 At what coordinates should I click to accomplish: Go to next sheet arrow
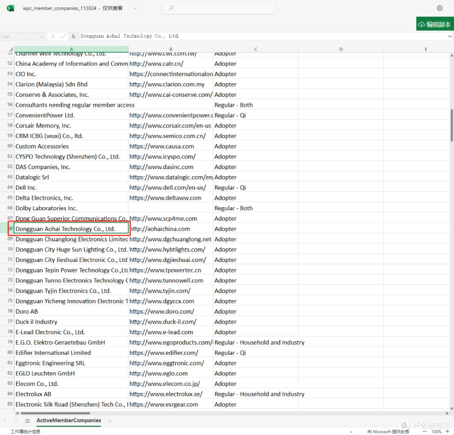tap(16, 421)
